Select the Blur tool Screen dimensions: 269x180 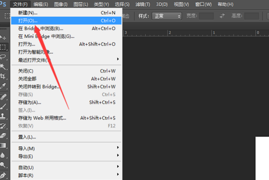(x=3, y=155)
